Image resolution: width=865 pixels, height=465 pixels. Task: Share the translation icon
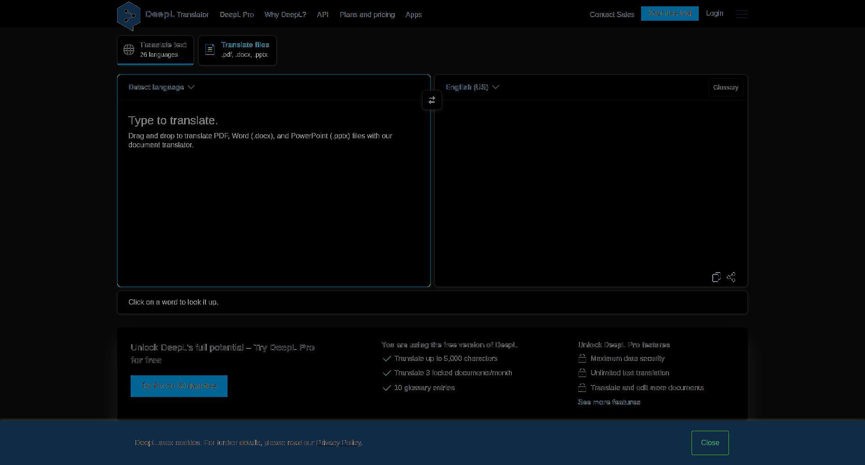click(x=731, y=277)
